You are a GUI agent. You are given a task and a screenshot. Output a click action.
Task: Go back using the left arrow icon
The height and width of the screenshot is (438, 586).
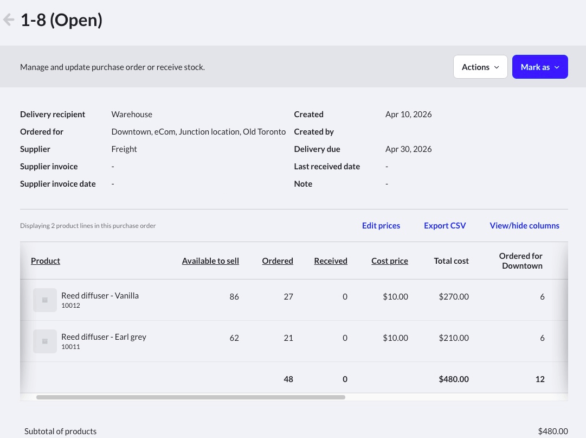pyautogui.click(x=9, y=20)
